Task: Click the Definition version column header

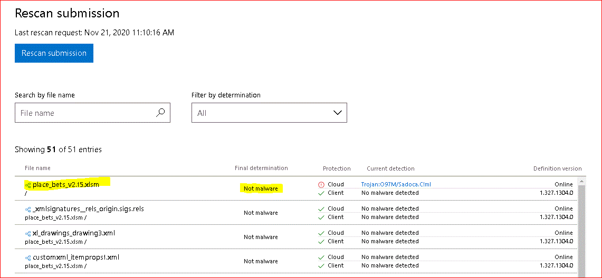Action: [557, 169]
